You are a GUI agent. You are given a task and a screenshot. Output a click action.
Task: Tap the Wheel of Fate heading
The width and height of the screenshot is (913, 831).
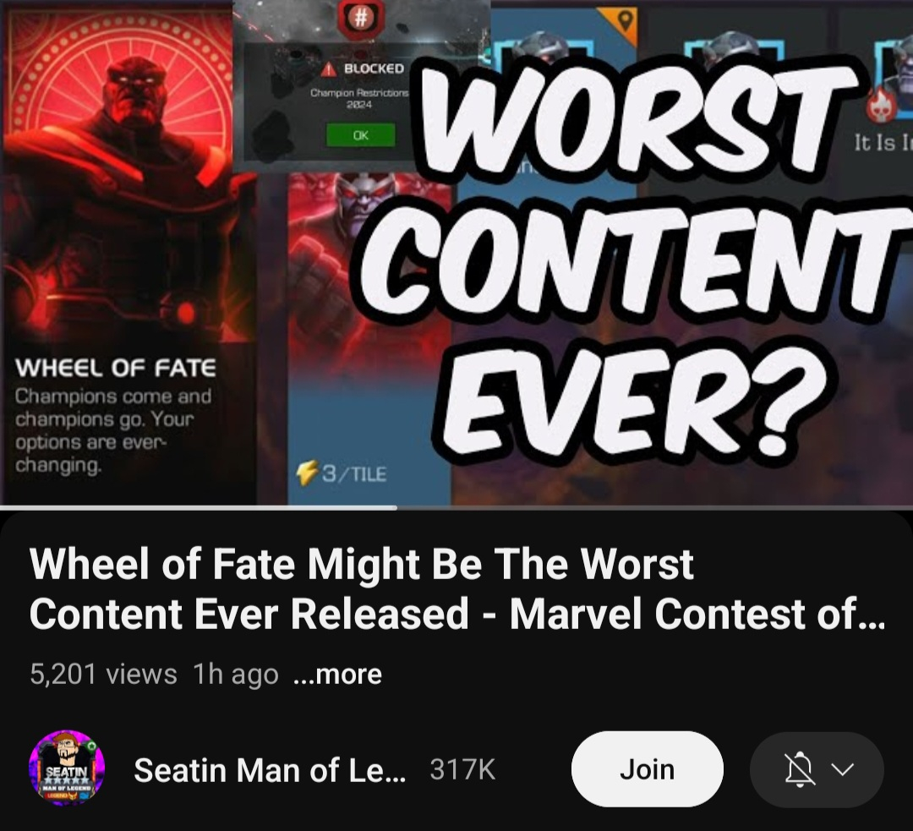coord(115,368)
